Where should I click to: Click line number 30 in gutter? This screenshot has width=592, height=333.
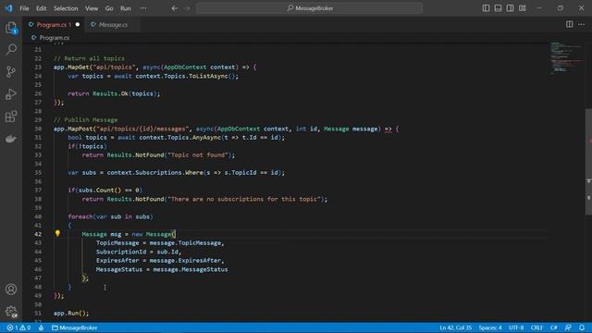pyautogui.click(x=38, y=129)
